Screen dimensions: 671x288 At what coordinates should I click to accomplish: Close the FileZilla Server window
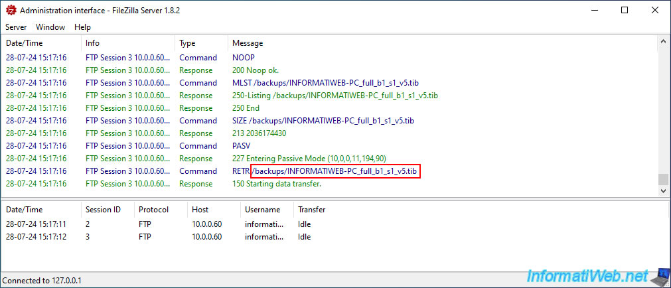pos(654,11)
